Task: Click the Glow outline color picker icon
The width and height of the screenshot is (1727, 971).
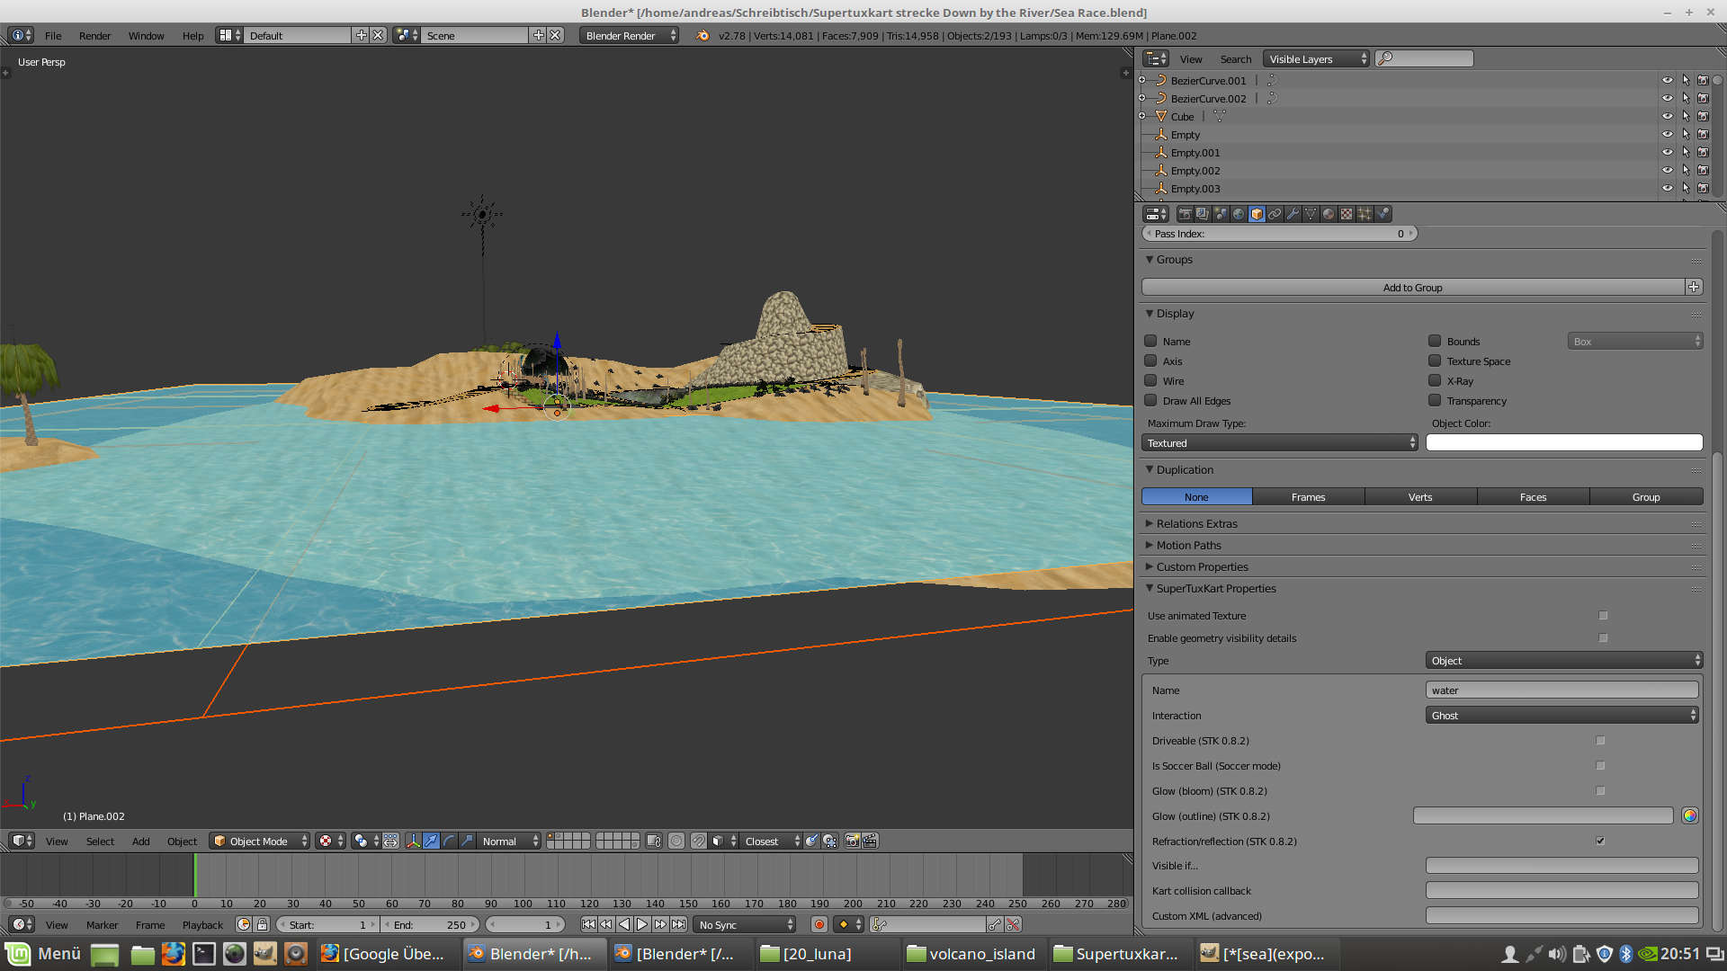Action: click(x=1689, y=815)
